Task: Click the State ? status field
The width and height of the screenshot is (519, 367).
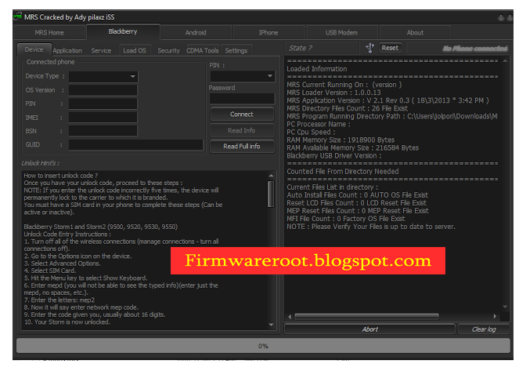Action: click(x=322, y=48)
